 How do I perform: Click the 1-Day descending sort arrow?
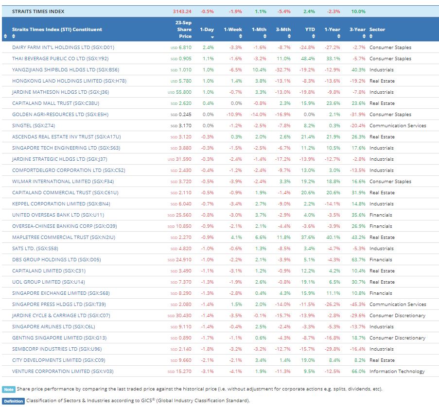[212, 37]
